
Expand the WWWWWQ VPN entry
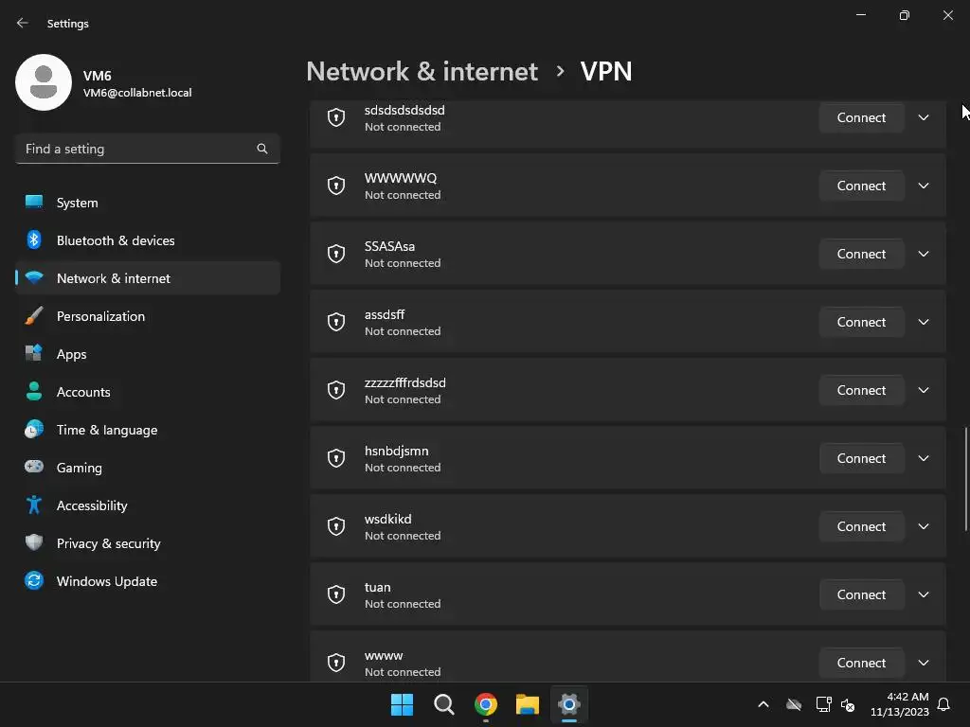click(x=924, y=186)
